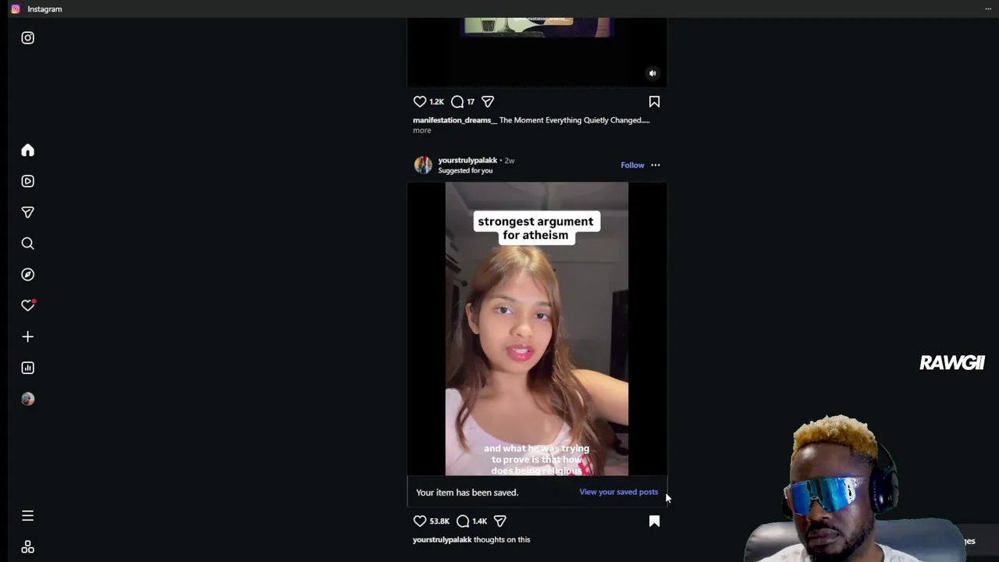This screenshot has width=999, height=562.
Task: Open Notifications heart in sidebar
Action: (x=27, y=305)
